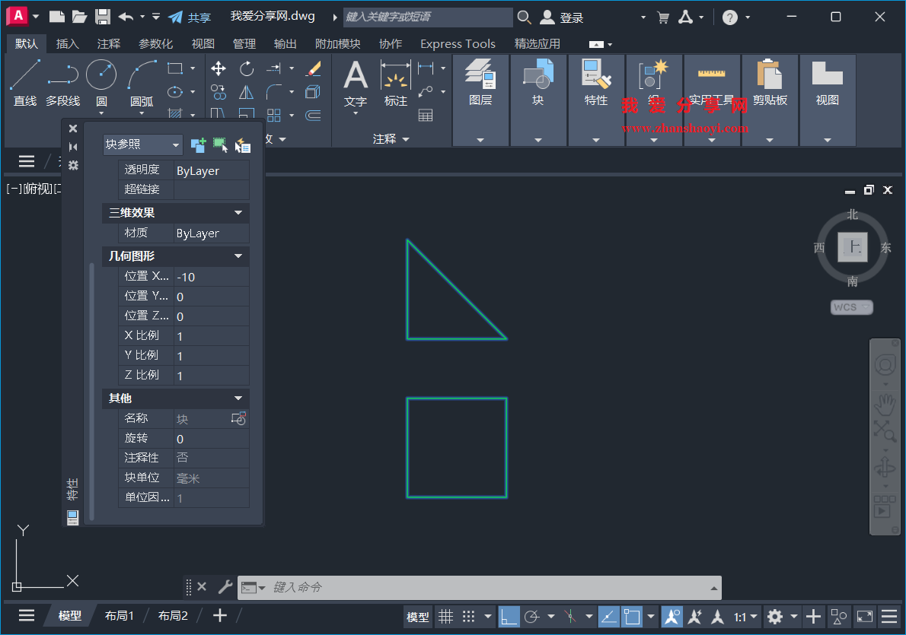This screenshot has height=635, width=906.
Task: Open the Express Tools ribbon tab
Action: pos(458,44)
